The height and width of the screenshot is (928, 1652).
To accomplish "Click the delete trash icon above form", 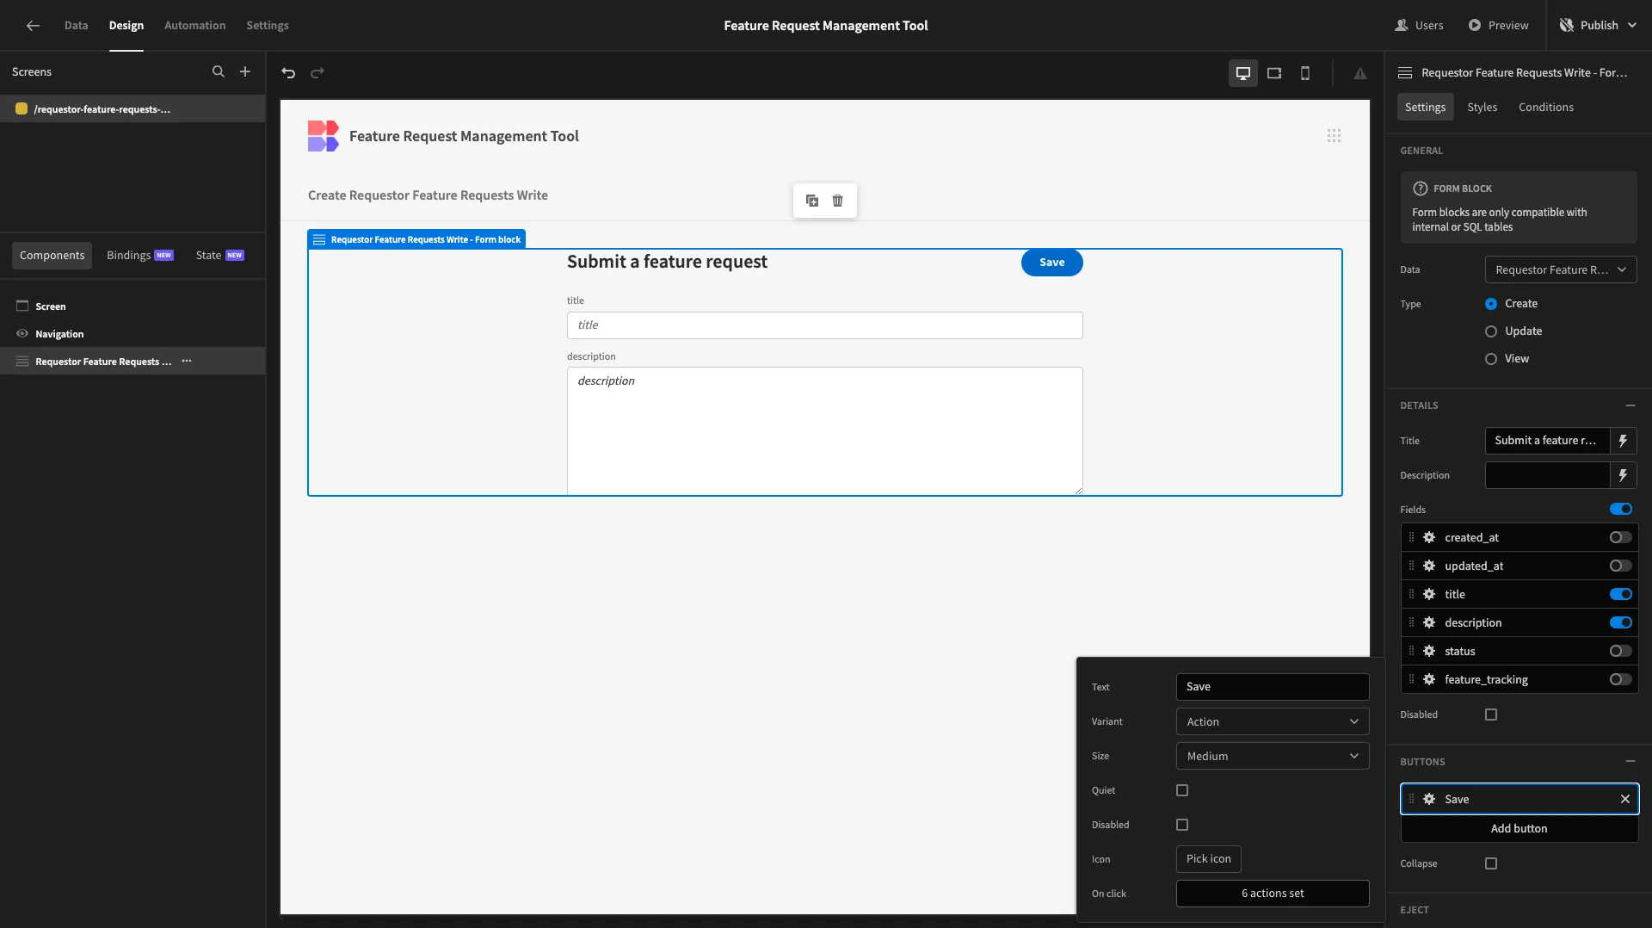I will pyautogui.click(x=837, y=201).
